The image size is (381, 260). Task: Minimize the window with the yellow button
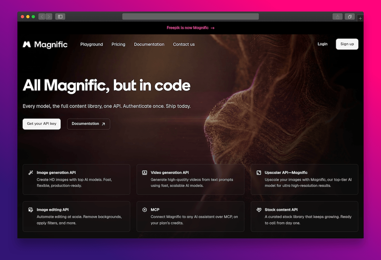coord(28,17)
